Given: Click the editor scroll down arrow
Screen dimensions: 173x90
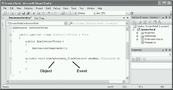Looking at the screenshot, I should pyautogui.click(x=127, y=78).
